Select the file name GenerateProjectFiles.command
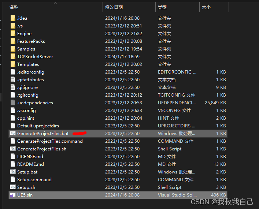The image size is (259, 209). pyautogui.click(x=50, y=141)
